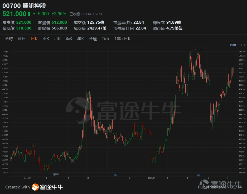Click the 市盈率TTM value 22.84
247x194 pixels.
(141, 28)
